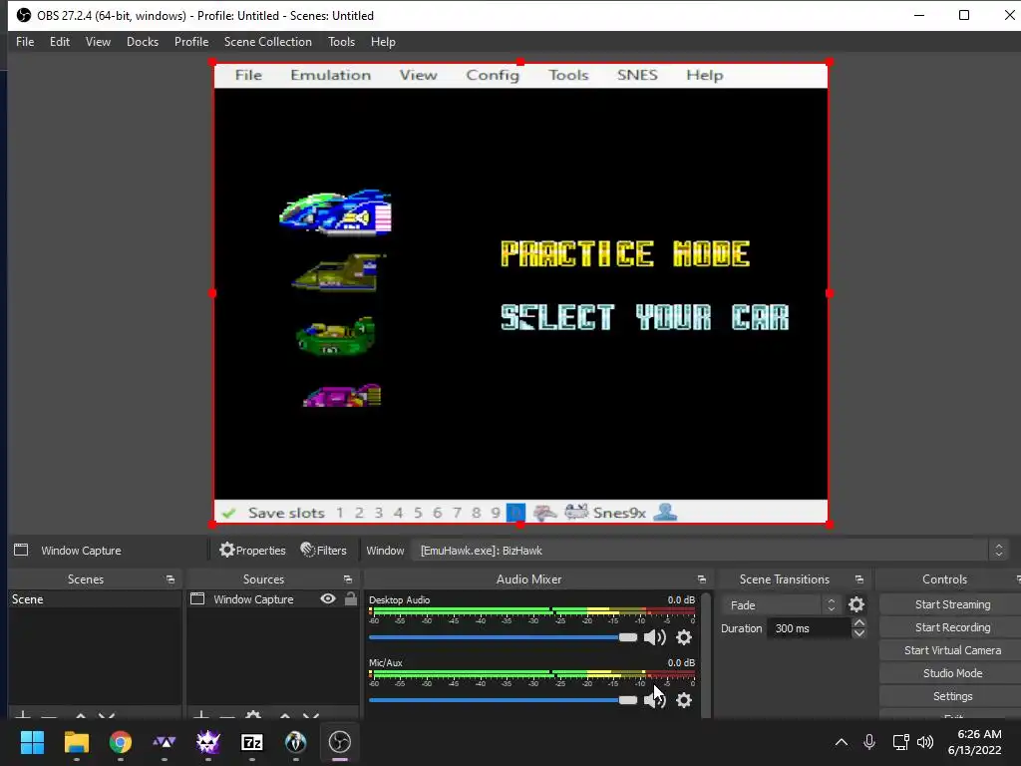Select Window Capture row in Sources list
Screen dimensions: 1021x766
pyautogui.click(x=272, y=599)
